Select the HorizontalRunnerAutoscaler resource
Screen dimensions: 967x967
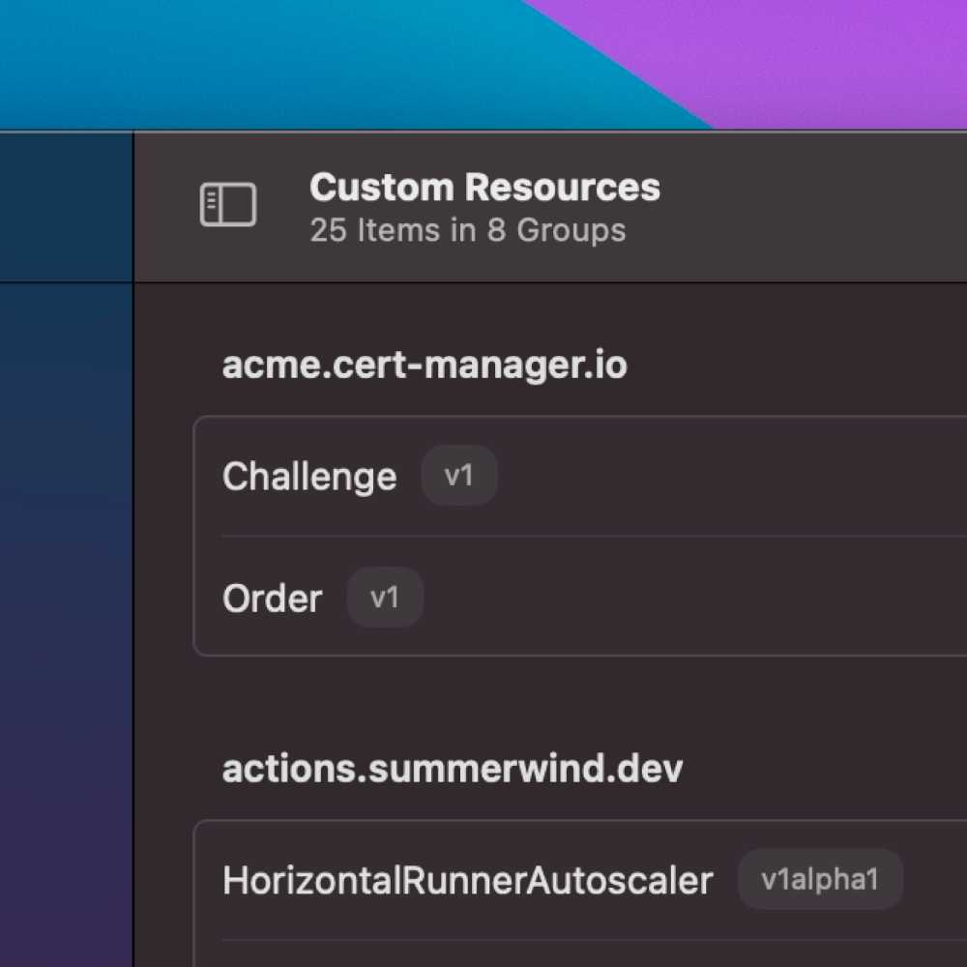click(x=483, y=880)
